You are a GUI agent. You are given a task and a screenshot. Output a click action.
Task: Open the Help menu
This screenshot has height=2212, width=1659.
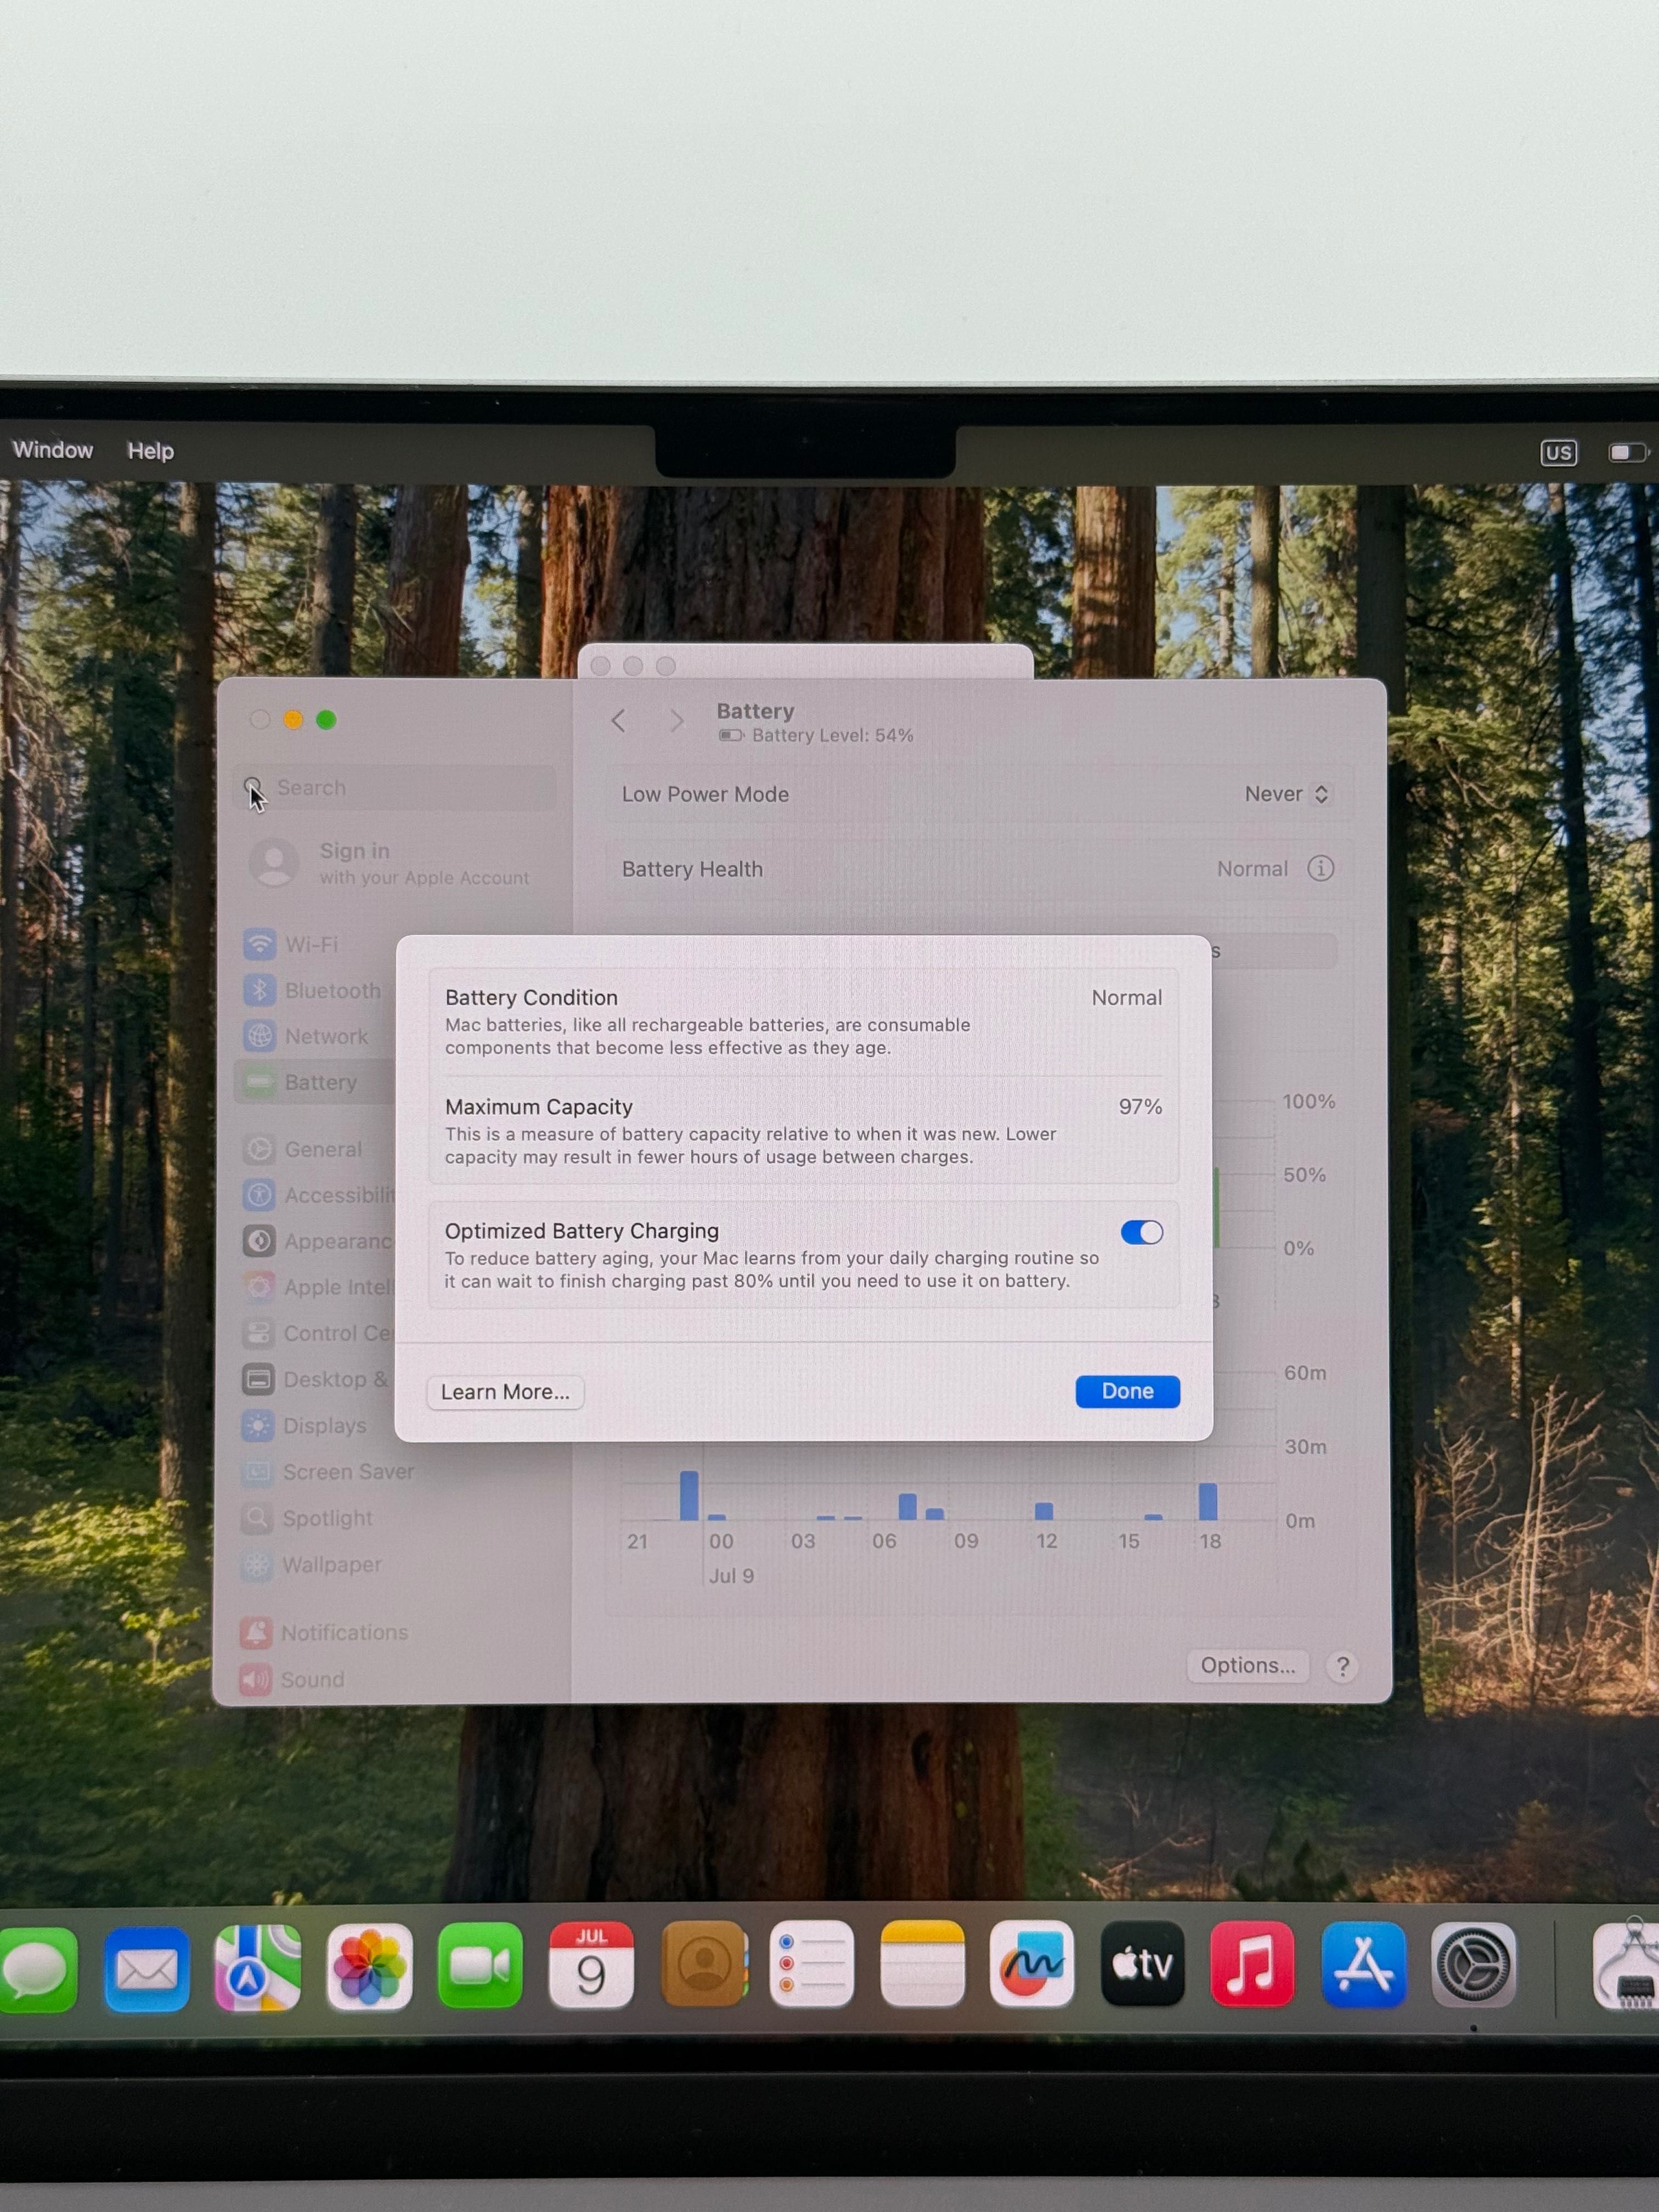(150, 451)
